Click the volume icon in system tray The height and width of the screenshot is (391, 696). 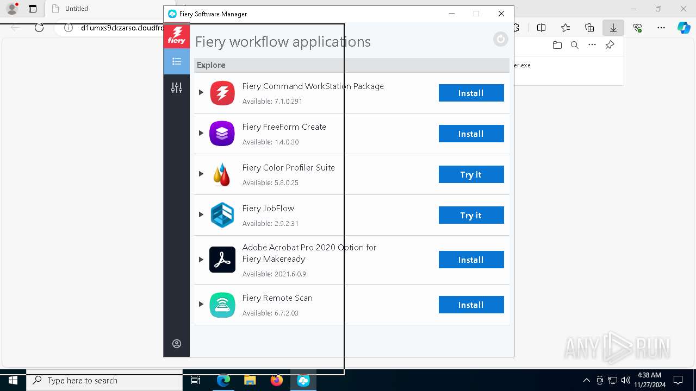[626, 381]
